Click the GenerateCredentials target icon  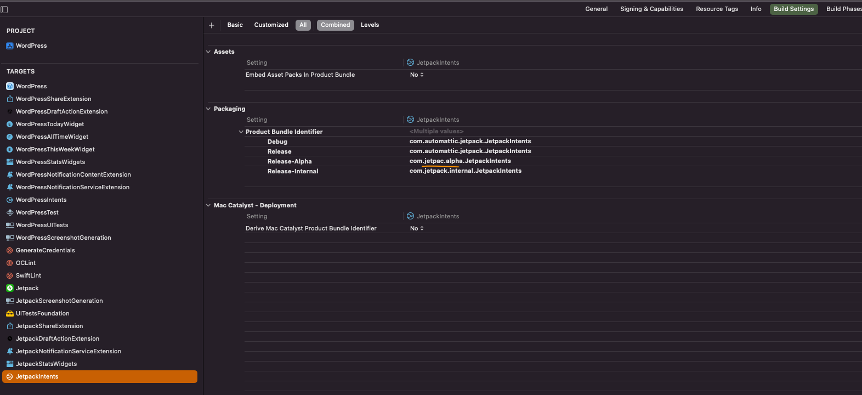click(10, 250)
